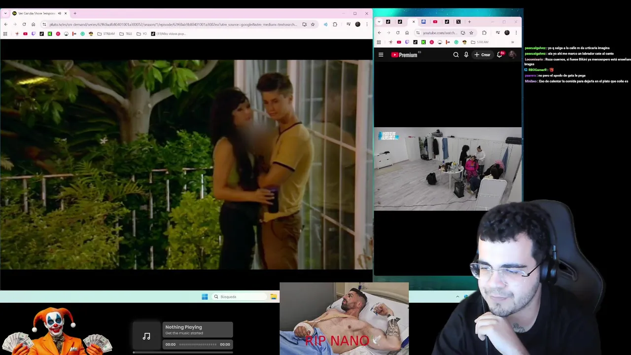Open site information icon beside the pluto.tv address
Viewport: 631px width, 355px height.
tap(44, 24)
